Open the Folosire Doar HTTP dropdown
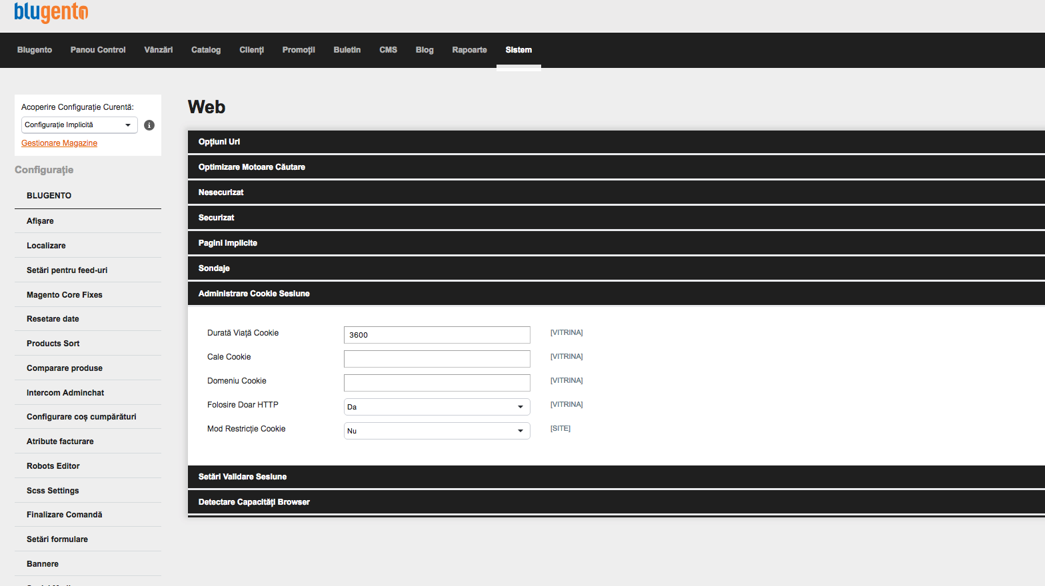 click(x=437, y=407)
